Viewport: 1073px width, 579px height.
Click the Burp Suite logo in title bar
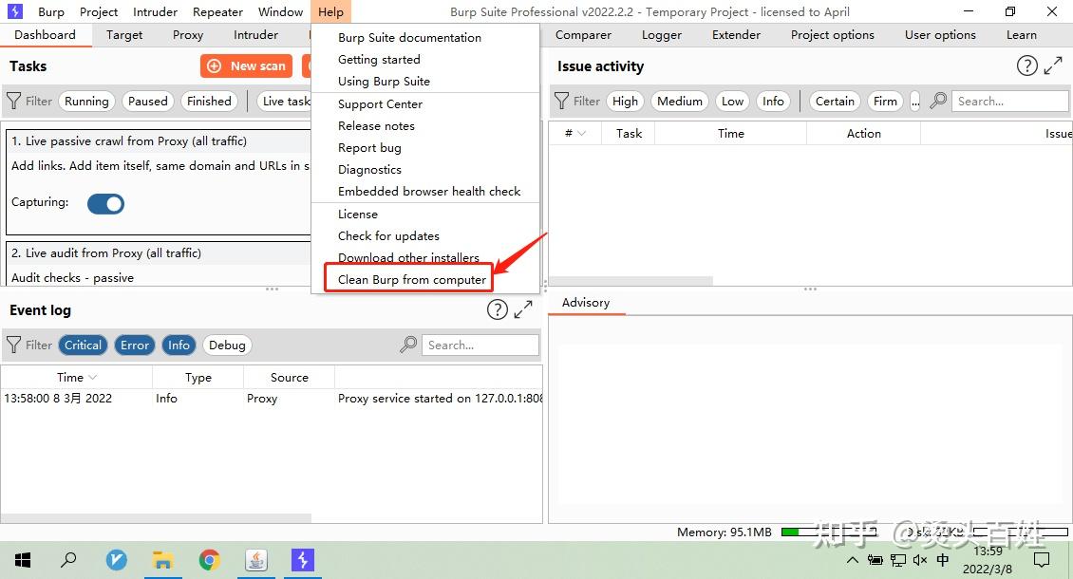click(14, 11)
